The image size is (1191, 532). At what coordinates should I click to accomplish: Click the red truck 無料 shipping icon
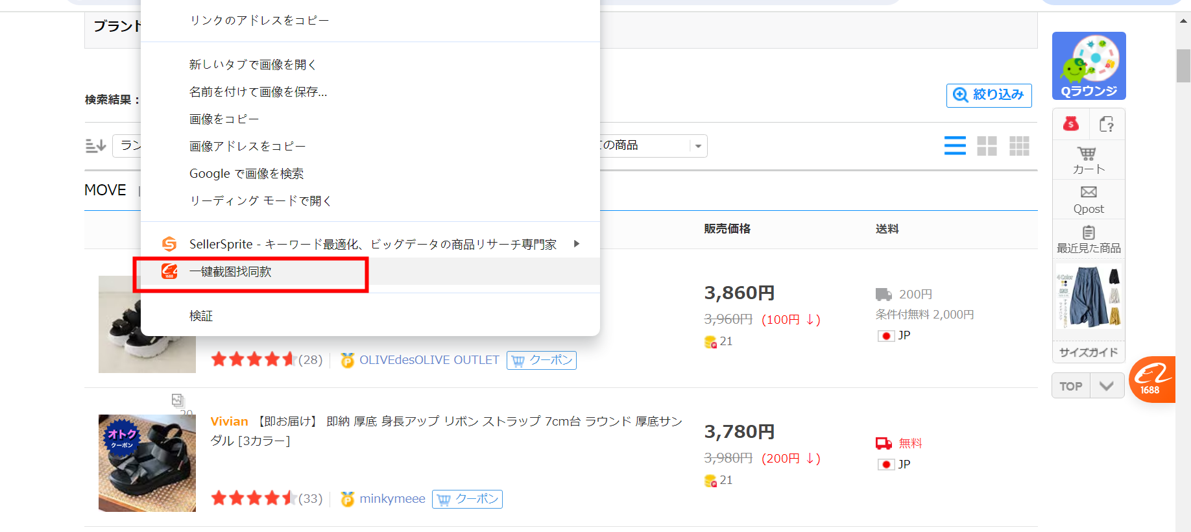click(884, 444)
